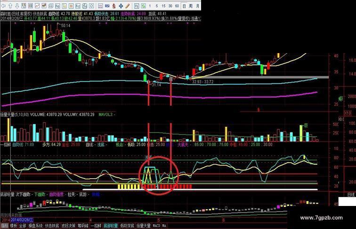
Task: Open the MA indicator tab
Action: tap(164, 226)
